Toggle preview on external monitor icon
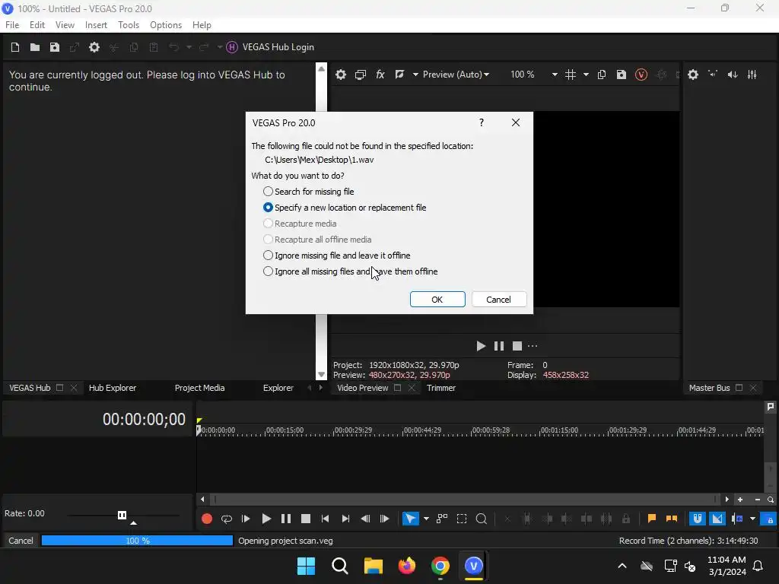The image size is (779, 584). coord(361,75)
